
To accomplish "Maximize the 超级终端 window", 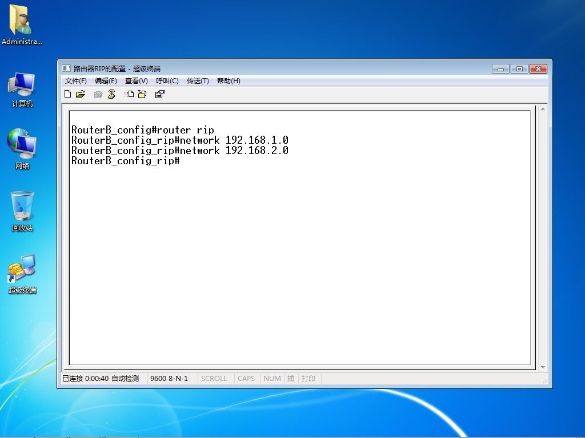I will (x=519, y=69).
